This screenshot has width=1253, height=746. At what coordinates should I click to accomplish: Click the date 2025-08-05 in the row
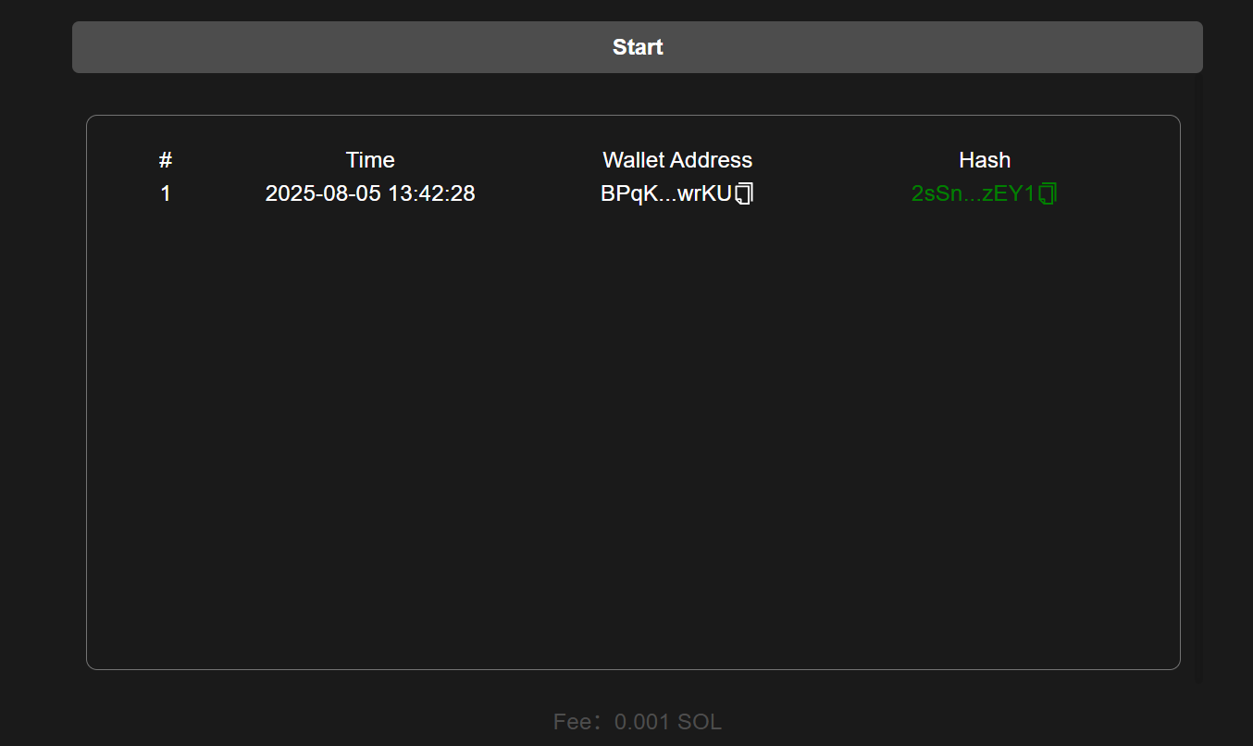coord(317,193)
